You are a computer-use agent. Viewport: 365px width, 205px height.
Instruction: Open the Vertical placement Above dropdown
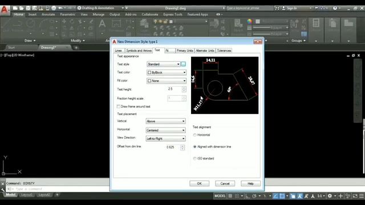165,121
